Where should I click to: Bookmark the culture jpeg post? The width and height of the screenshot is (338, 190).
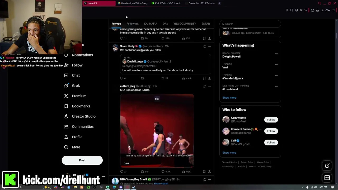(x=204, y=172)
